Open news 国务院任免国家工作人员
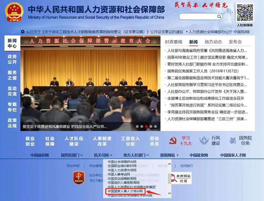This screenshot has height=201, width=264. (203, 71)
